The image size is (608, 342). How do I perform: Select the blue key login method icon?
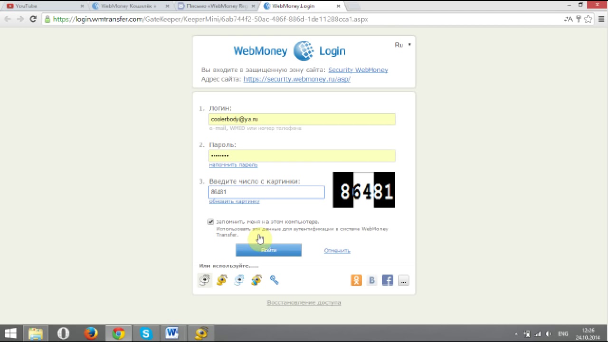[x=274, y=280]
